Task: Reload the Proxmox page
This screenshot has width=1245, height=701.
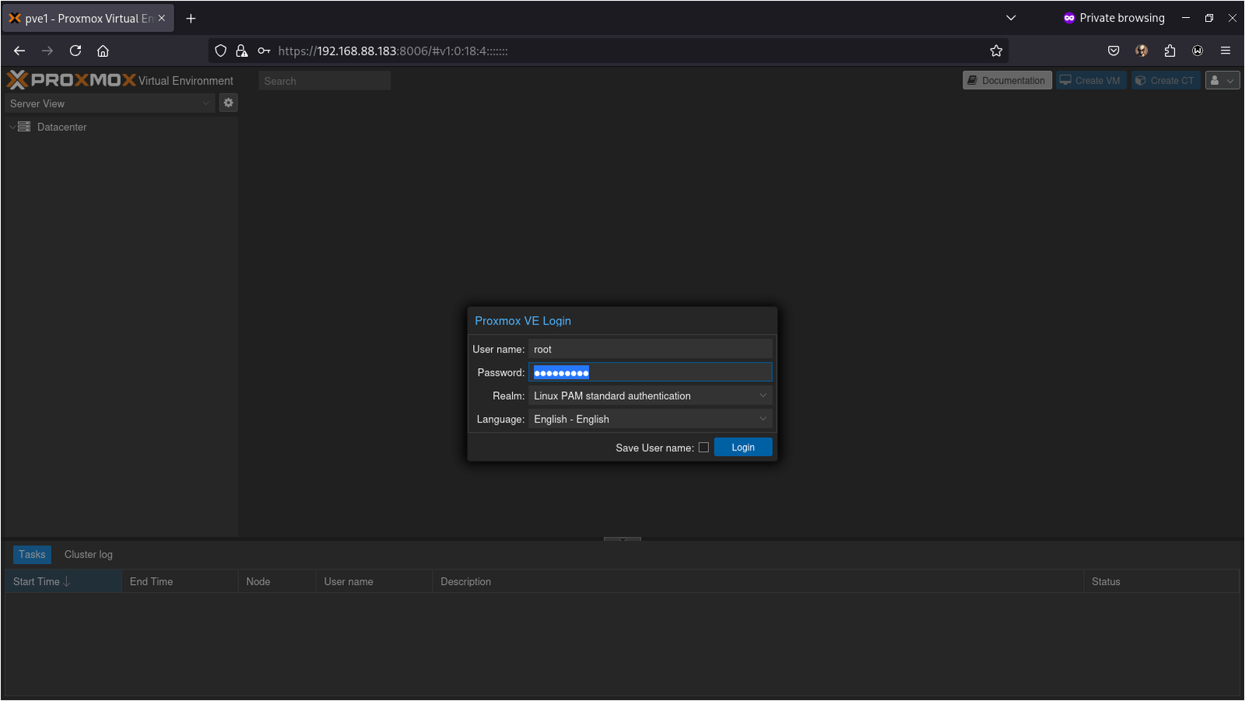Action: coord(75,51)
